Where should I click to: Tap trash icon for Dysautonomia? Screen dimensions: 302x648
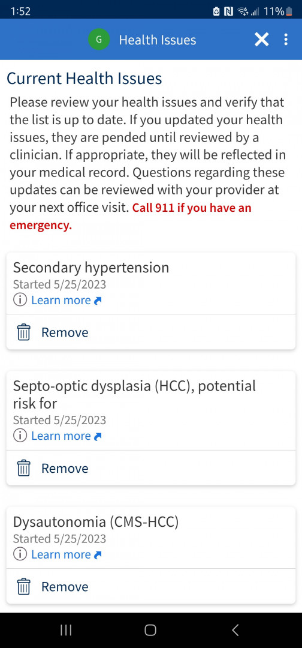click(x=24, y=587)
